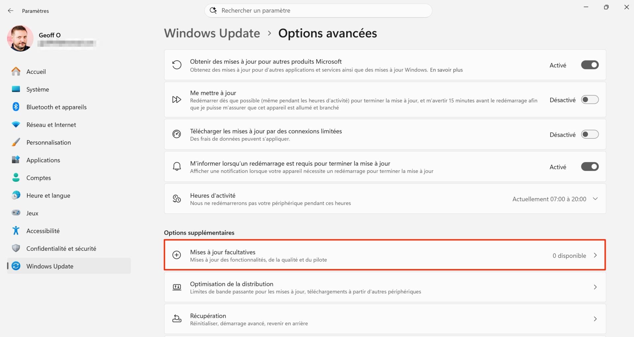This screenshot has height=337, width=634.
Task: Click the Rechercher un paramètre search box
Action: click(x=318, y=10)
